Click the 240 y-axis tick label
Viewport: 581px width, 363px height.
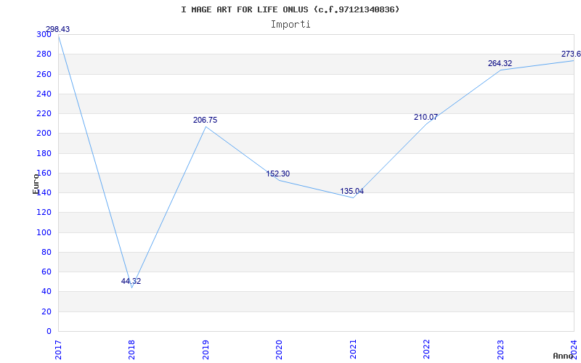(x=44, y=94)
